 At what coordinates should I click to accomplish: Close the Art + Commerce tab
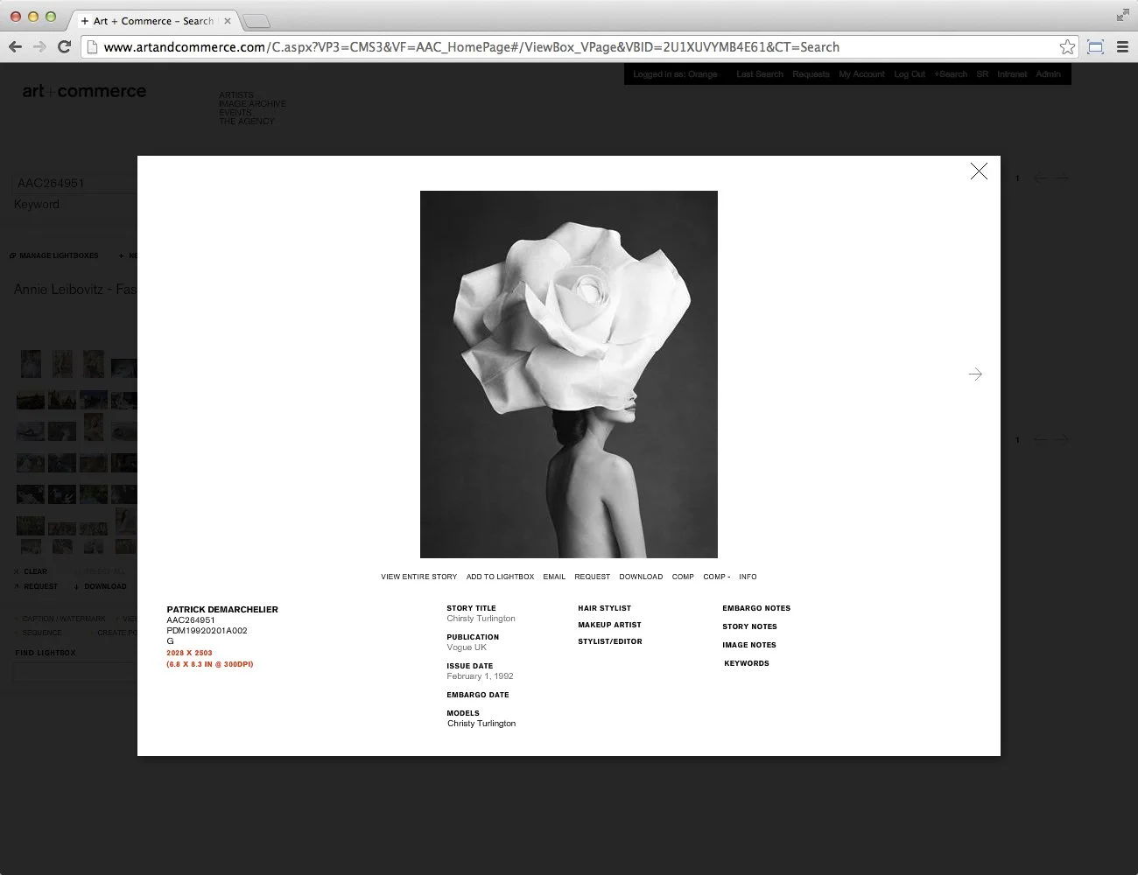point(228,21)
